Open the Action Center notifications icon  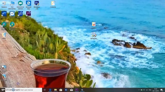coord(162,90)
